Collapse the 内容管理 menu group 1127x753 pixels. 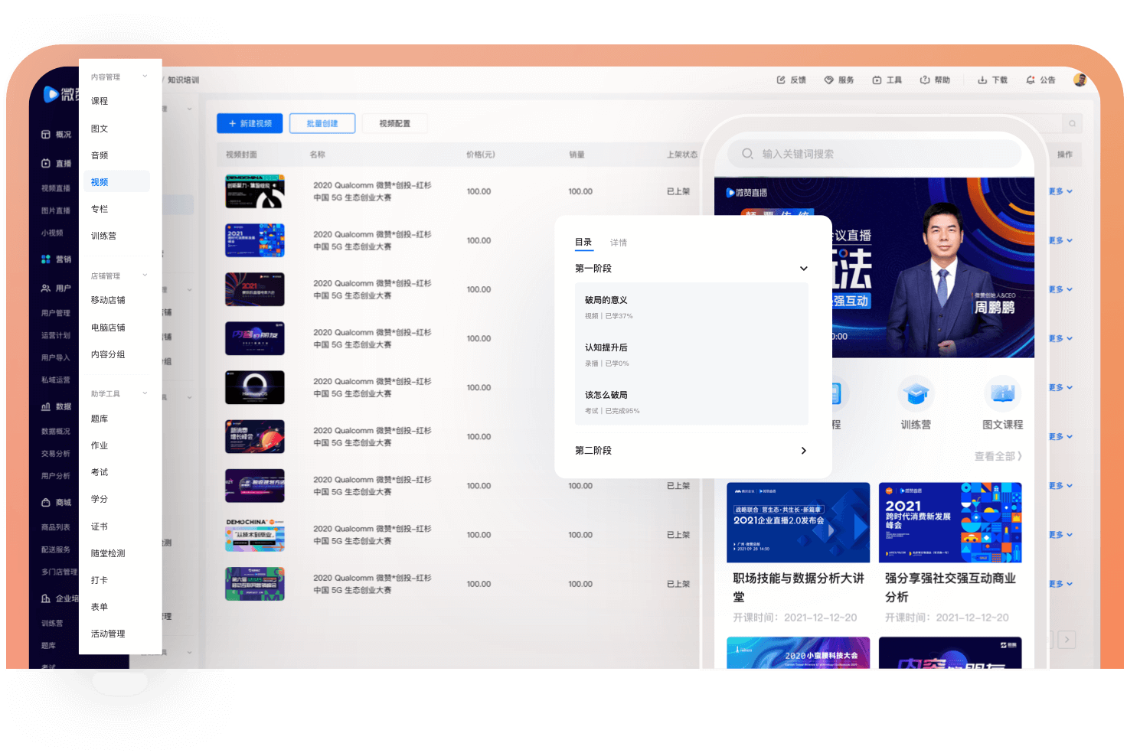pos(145,77)
